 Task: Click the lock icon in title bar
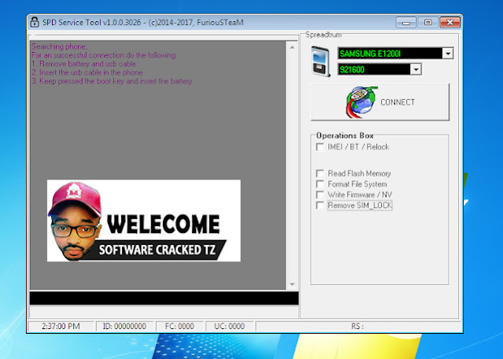35,22
